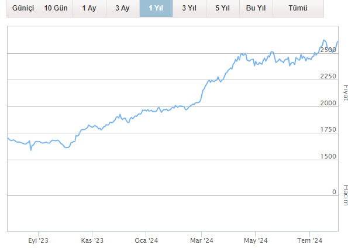Click the 2250 price axis label
Image resolution: width=348 pixels, height=248 pixels.
coord(328,77)
